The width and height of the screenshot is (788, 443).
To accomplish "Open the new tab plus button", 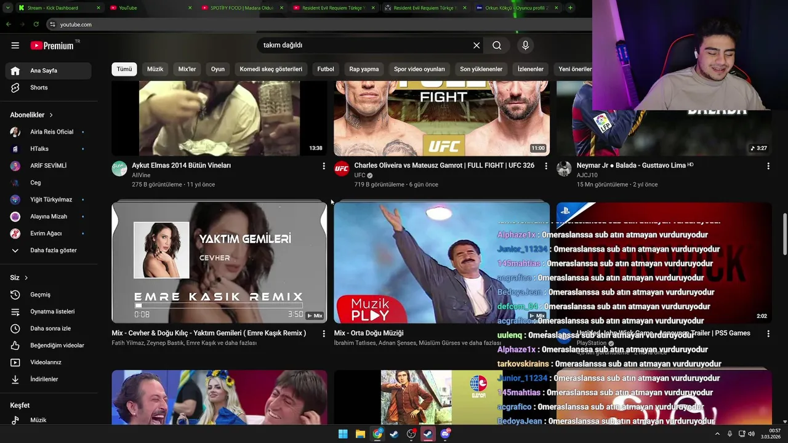I will coord(570,7).
